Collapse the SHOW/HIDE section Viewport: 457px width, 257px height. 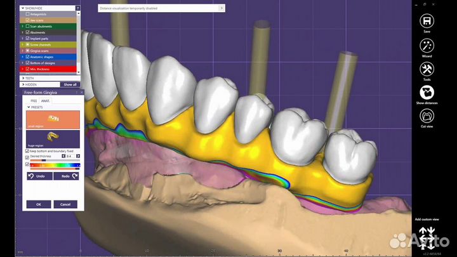(x=23, y=8)
